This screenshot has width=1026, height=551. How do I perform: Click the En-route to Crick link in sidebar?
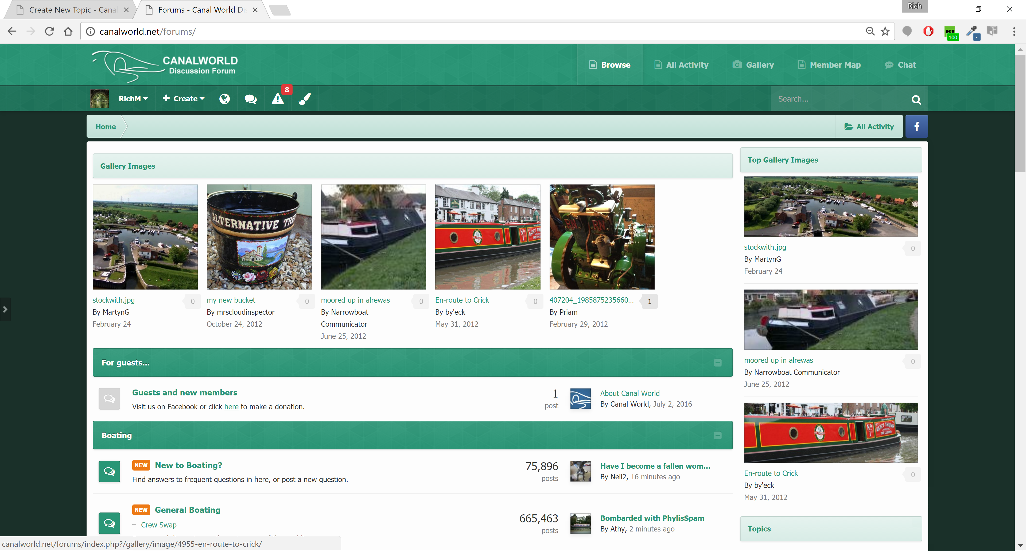pyautogui.click(x=771, y=473)
